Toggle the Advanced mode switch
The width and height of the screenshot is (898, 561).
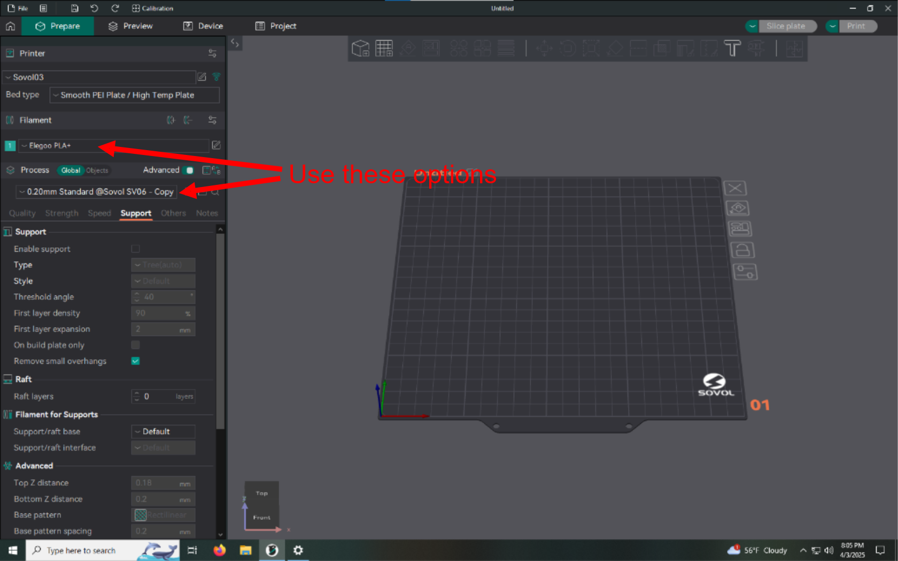[188, 170]
